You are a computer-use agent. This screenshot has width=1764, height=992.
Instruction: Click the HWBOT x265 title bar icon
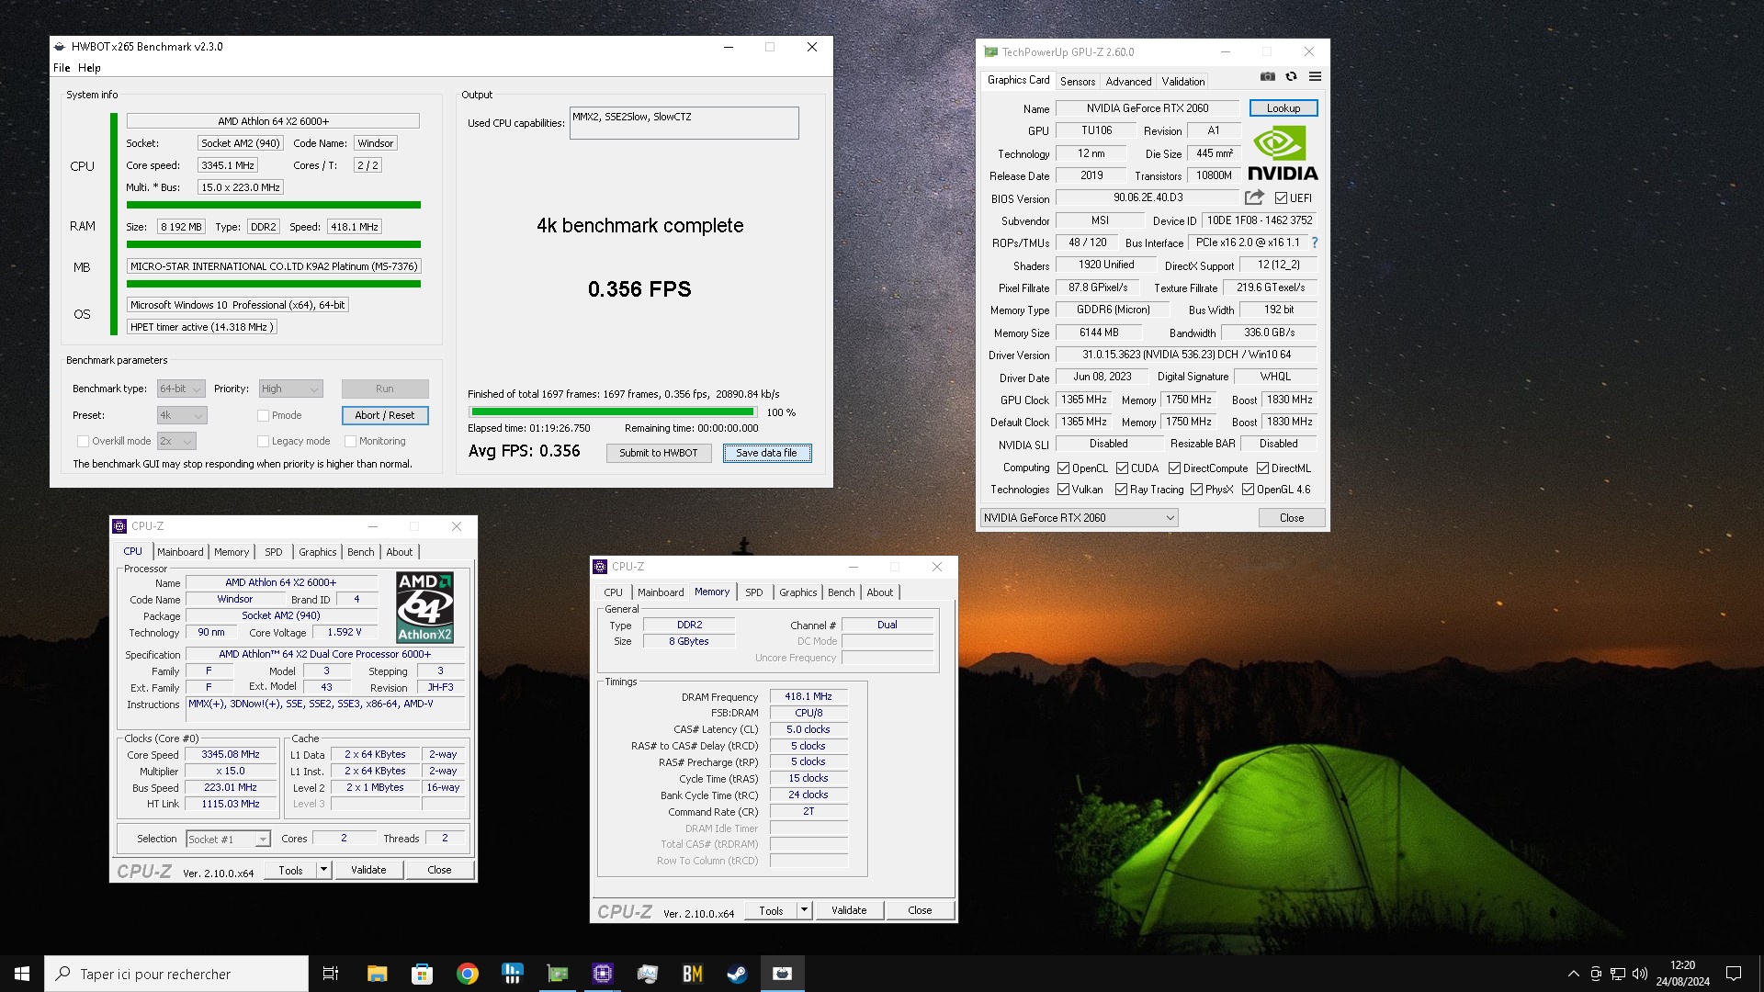click(60, 47)
